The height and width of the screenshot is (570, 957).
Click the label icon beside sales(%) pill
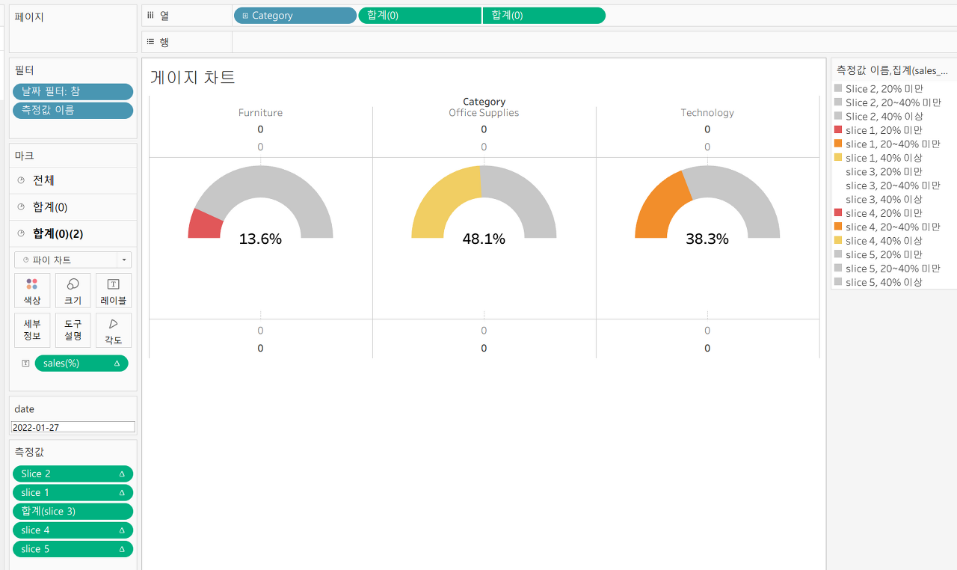click(x=25, y=363)
